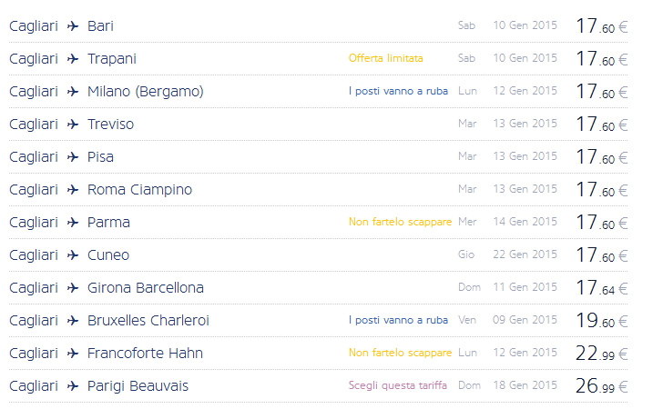Click the airplane icon before Pisa
Viewport: 663px width, 409px height.
point(73,157)
